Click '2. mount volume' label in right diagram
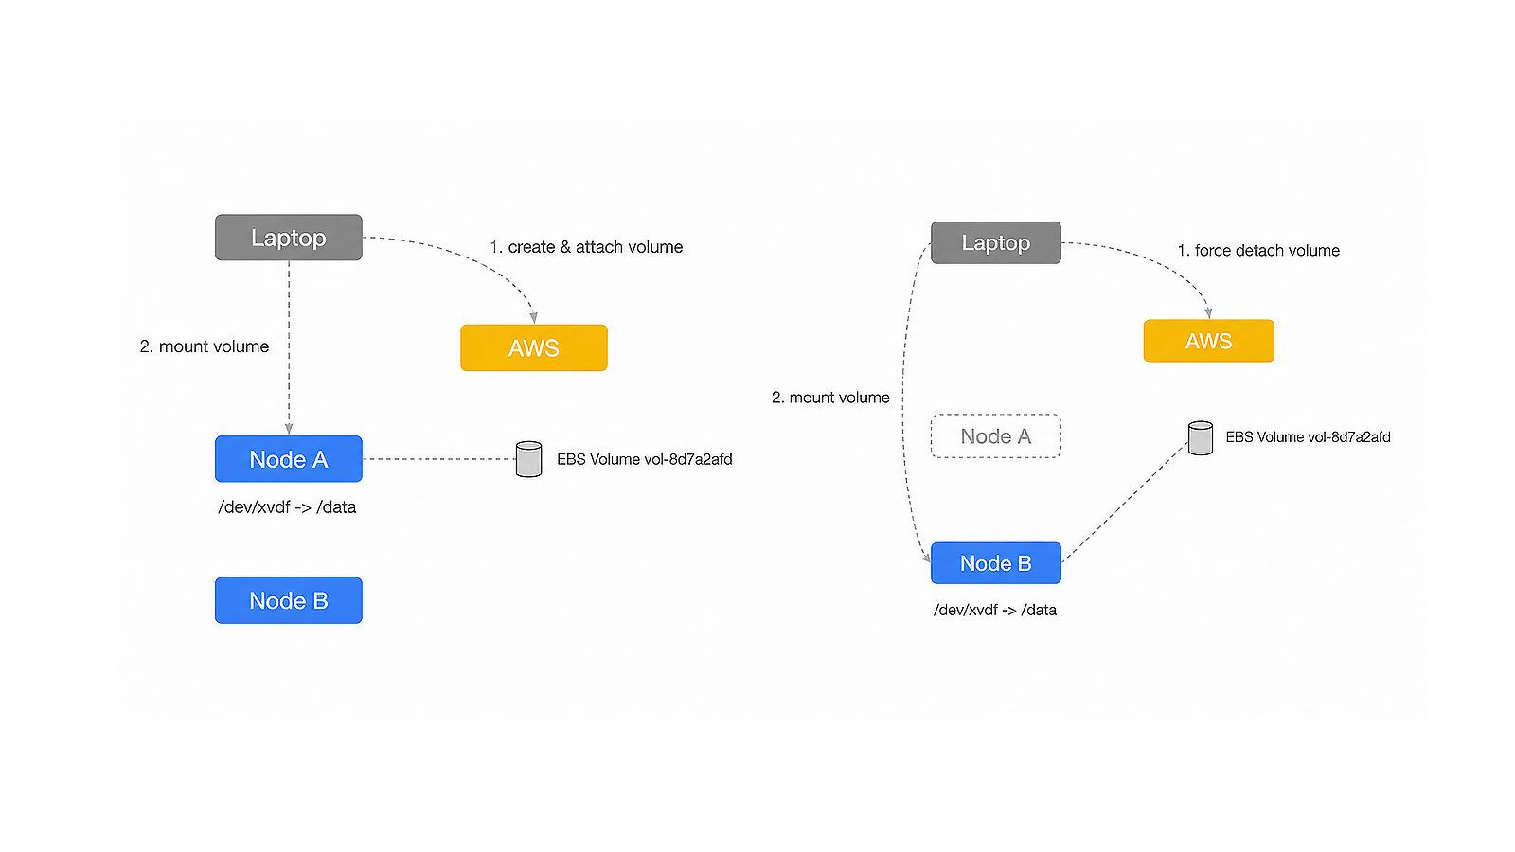Image resolution: width=1515 pixels, height=852 pixels. click(830, 398)
